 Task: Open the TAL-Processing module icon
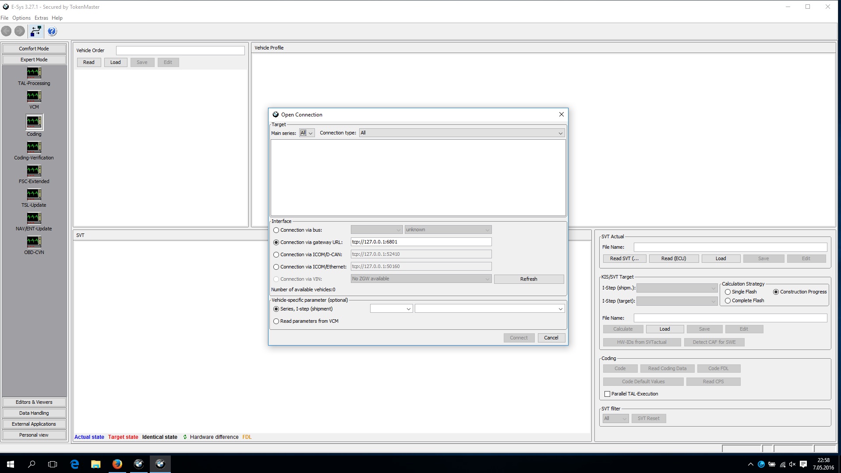(34, 72)
